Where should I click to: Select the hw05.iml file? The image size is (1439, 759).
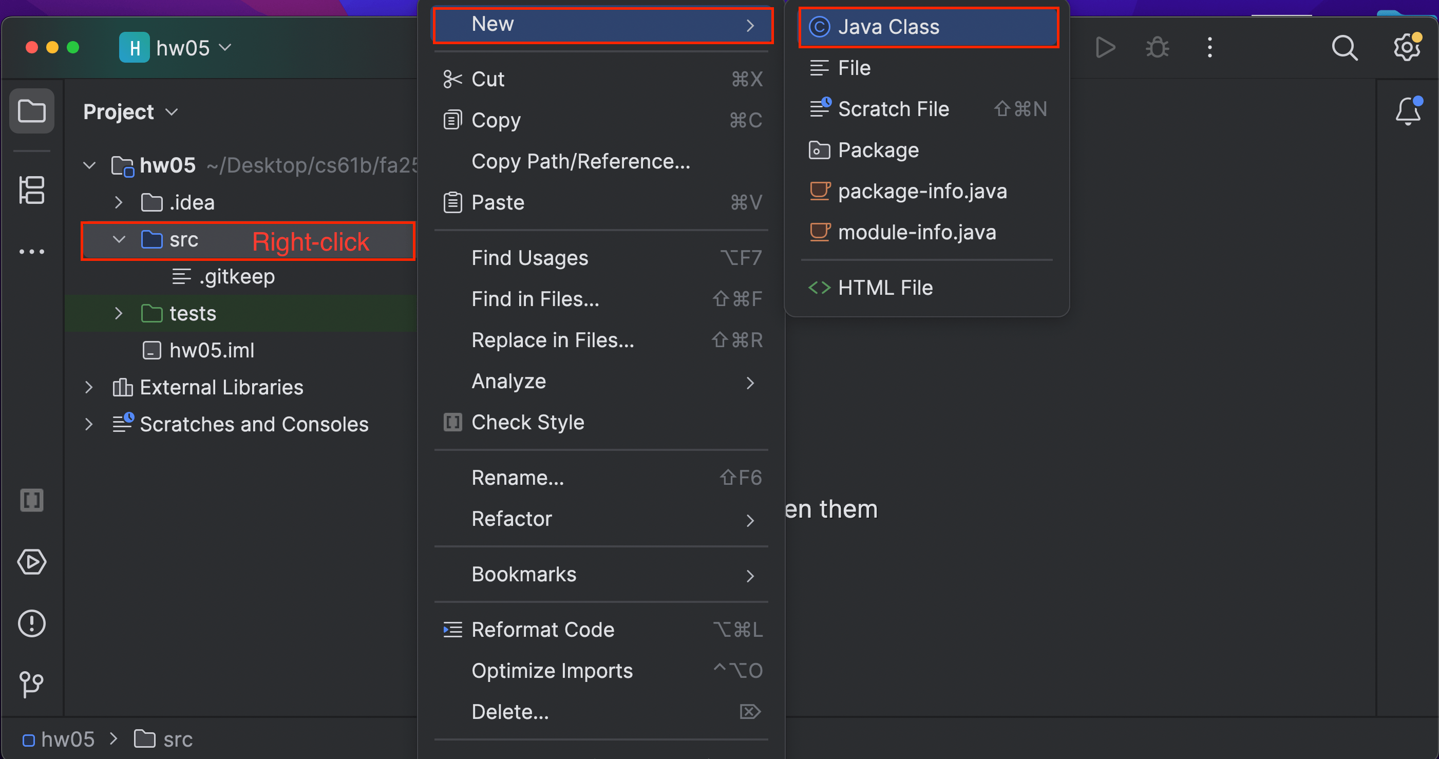(211, 350)
